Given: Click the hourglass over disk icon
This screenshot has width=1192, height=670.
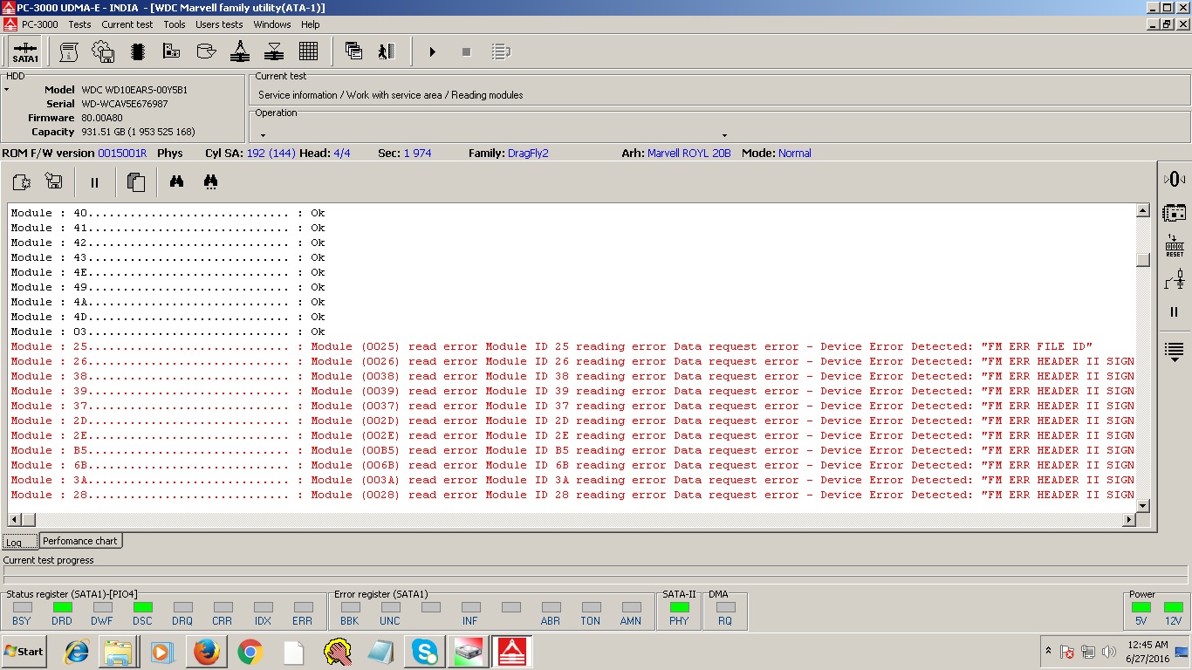Looking at the screenshot, I should click(x=274, y=51).
